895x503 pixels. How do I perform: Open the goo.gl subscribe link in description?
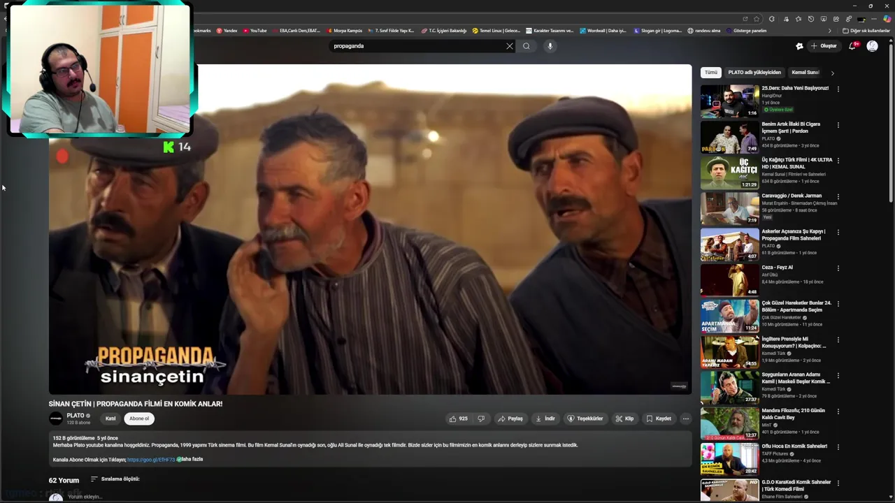[151, 460]
